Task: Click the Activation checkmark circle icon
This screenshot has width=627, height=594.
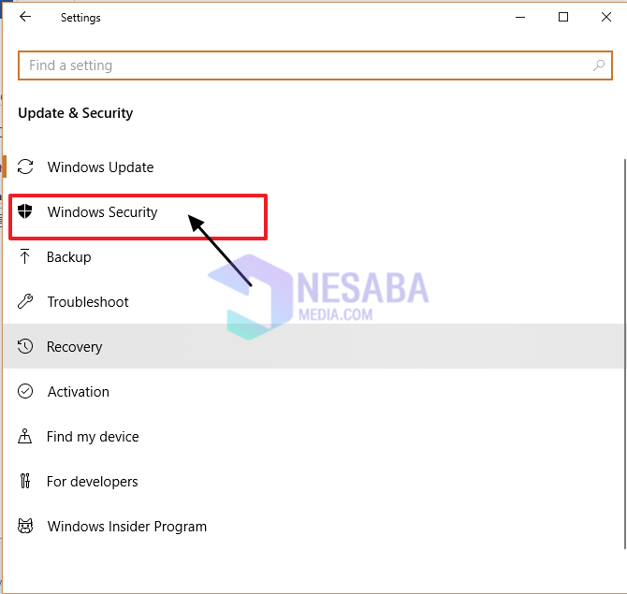Action: (x=26, y=392)
